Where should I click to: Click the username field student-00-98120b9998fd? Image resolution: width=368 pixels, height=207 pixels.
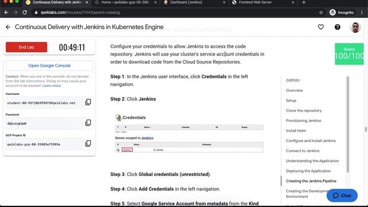(44, 103)
